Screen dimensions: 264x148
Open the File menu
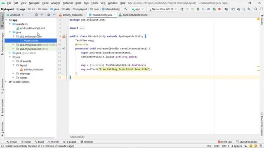pos(9,3)
